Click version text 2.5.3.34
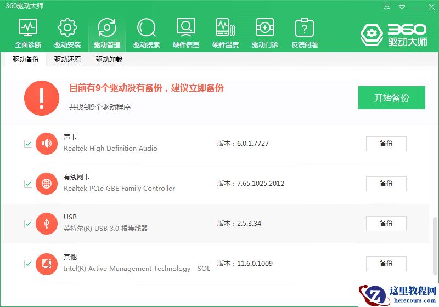Viewport: 439px width, 307px height. point(249,224)
